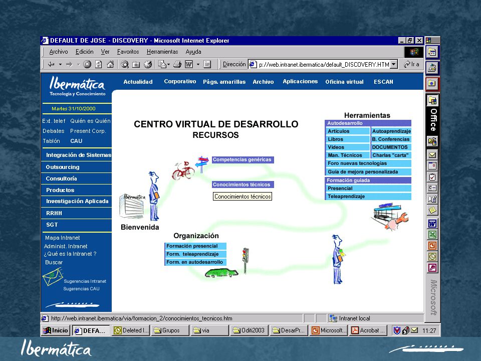This screenshot has height=361, width=481.
Task: Click the Mail icon in browser toolbar
Action: [162, 65]
